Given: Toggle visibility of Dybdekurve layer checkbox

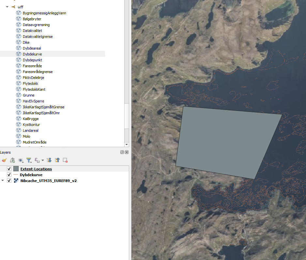Looking at the screenshot, I should pos(9,175).
